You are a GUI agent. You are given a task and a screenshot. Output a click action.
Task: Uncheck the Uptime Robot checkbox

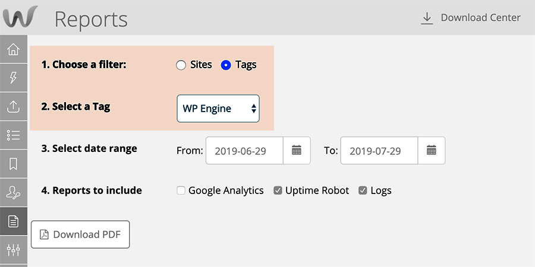pos(278,190)
